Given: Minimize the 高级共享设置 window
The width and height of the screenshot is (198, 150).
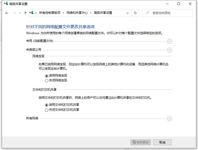Looking at the screenshot, I should (x=167, y=4).
